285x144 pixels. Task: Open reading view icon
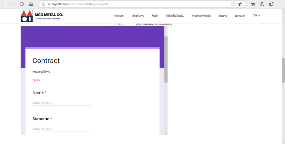point(233,4)
